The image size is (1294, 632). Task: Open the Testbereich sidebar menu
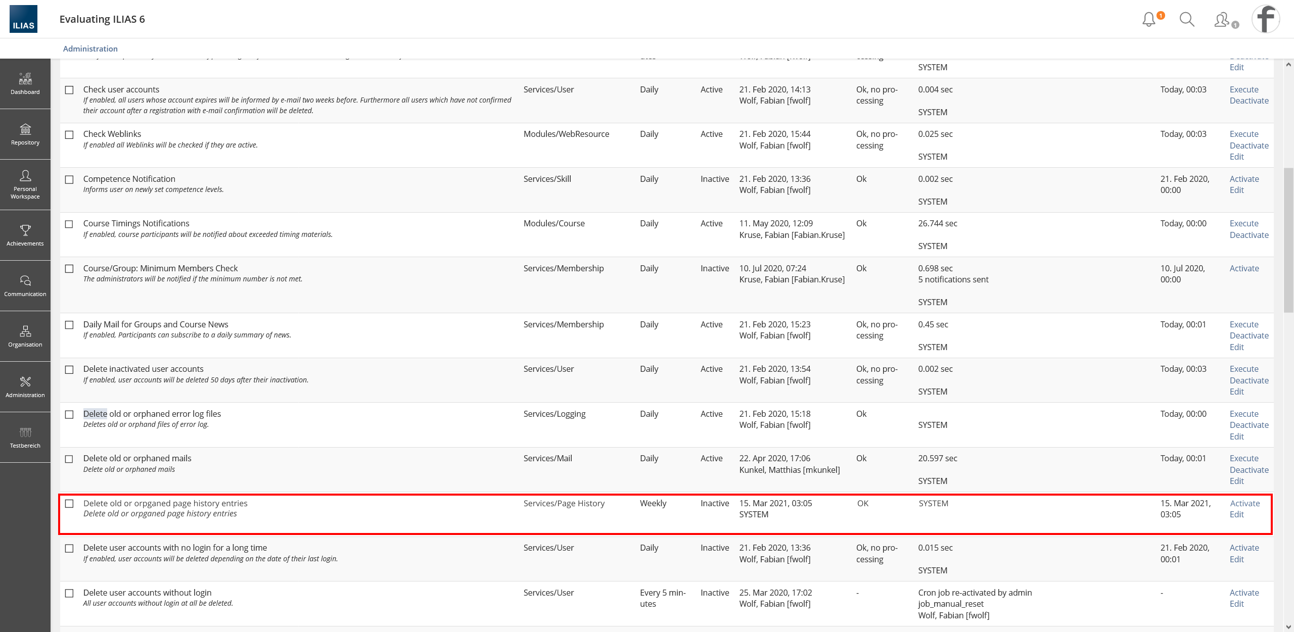click(x=25, y=437)
